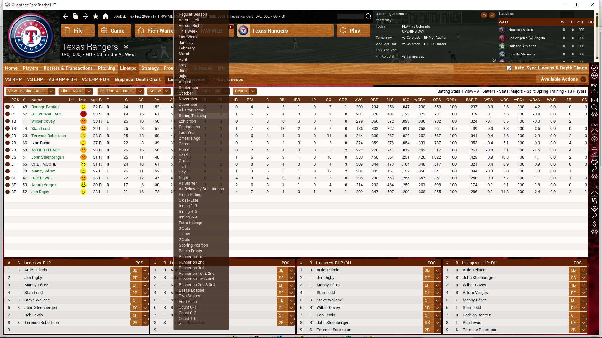Viewport: 602px width, 338px height.
Task: Open the globe icon in right sidebar
Action: click(594, 76)
